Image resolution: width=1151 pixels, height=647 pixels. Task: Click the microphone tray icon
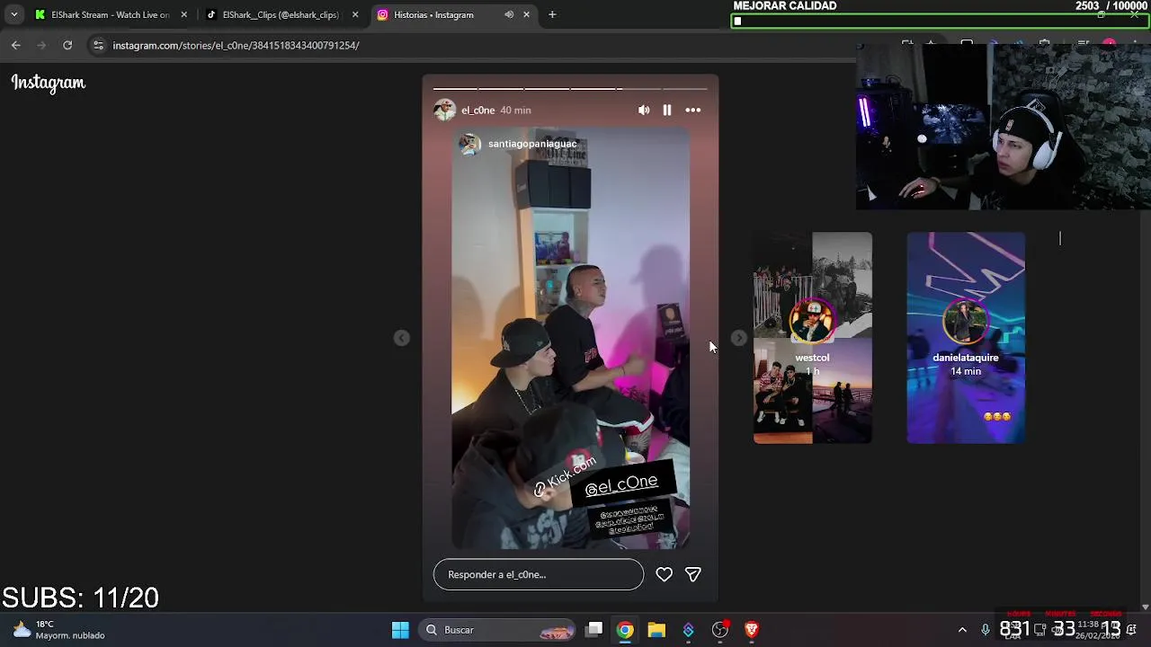(986, 630)
